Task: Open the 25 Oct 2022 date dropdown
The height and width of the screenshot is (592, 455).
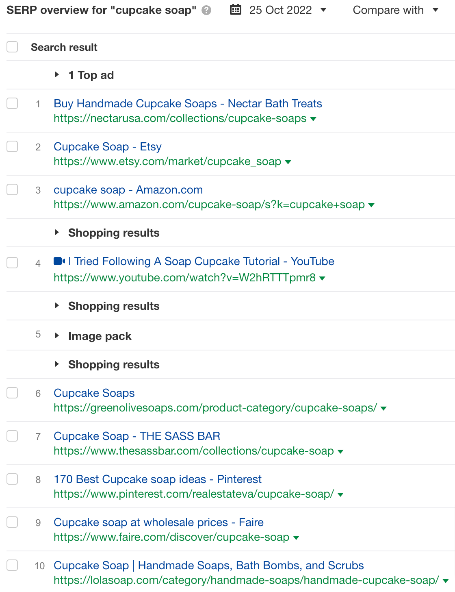Action: tap(323, 10)
